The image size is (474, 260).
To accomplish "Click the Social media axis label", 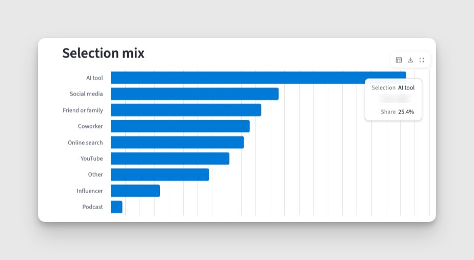I will coord(86,94).
